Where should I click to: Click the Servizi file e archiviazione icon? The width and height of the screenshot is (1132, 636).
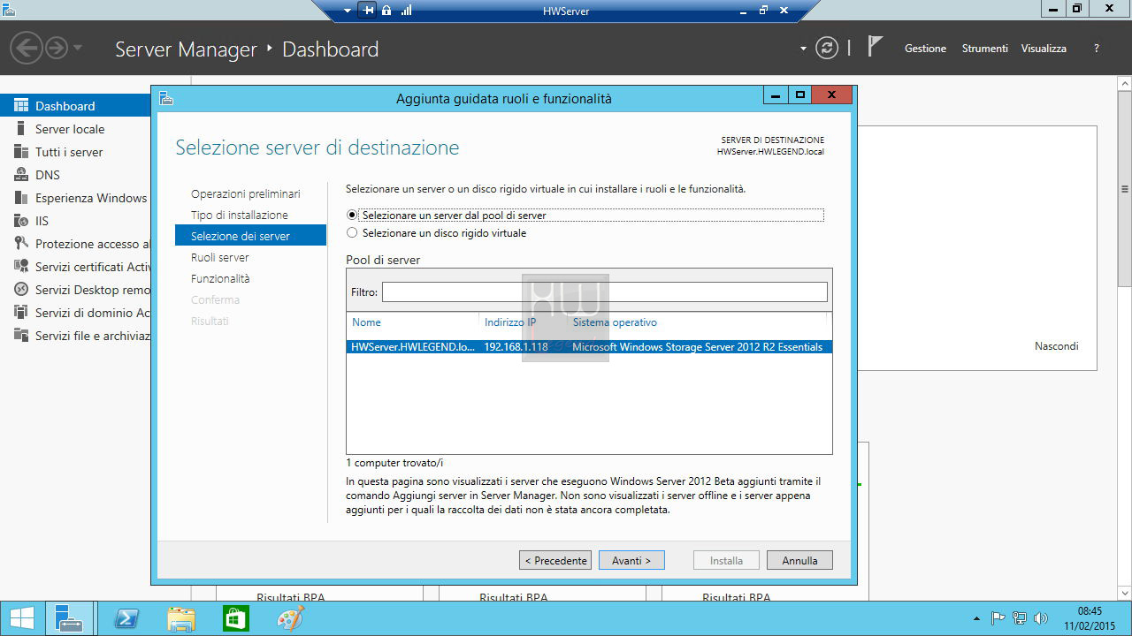(20, 336)
